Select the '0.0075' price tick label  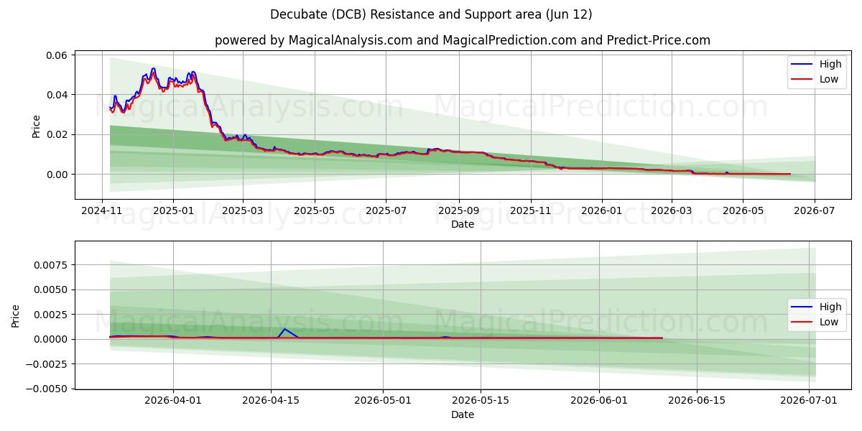pyautogui.click(x=52, y=265)
